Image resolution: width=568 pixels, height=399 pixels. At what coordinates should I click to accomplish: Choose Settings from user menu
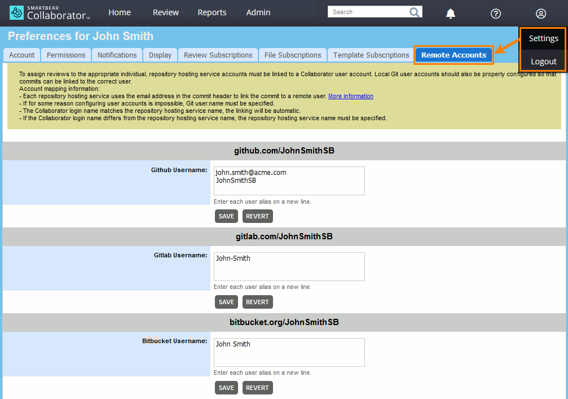(543, 38)
